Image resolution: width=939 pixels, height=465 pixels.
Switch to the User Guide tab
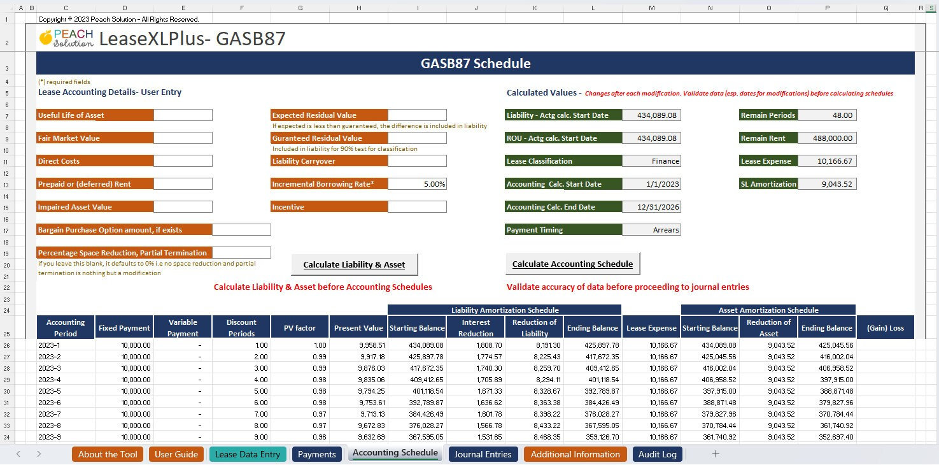click(176, 454)
